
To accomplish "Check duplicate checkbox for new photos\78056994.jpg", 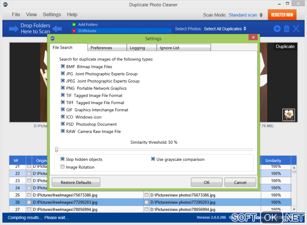I will pyautogui.click(x=146, y=209).
